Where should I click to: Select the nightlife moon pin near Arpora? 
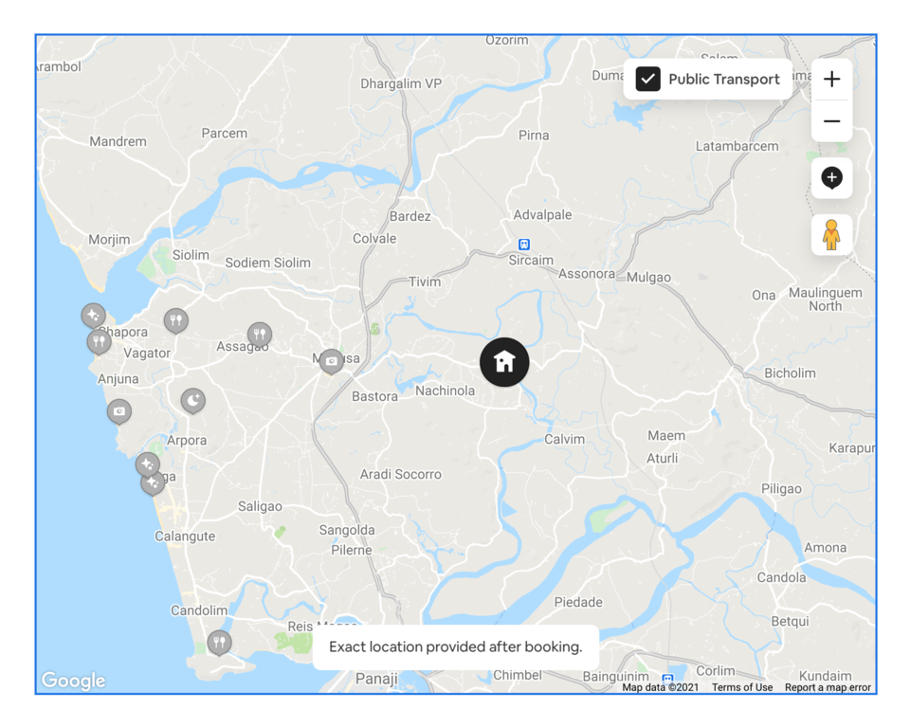click(192, 401)
